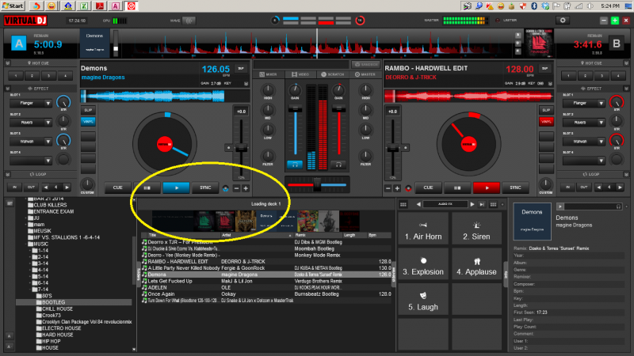Image resolution: width=634 pixels, height=356 pixels.
Task: Switch to the MIXER tab
Action: [268, 74]
